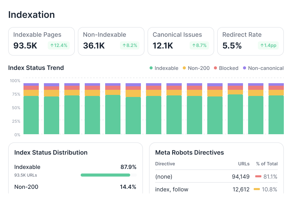292x198 pixels.
Task: Click the red Blocked legend dot
Action: (x=215, y=68)
